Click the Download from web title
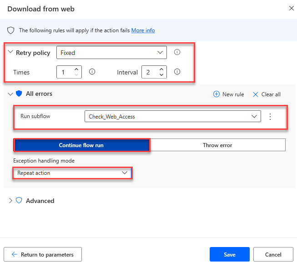Image resolution: width=297 pixels, height=267 pixels. [x=41, y=9]
